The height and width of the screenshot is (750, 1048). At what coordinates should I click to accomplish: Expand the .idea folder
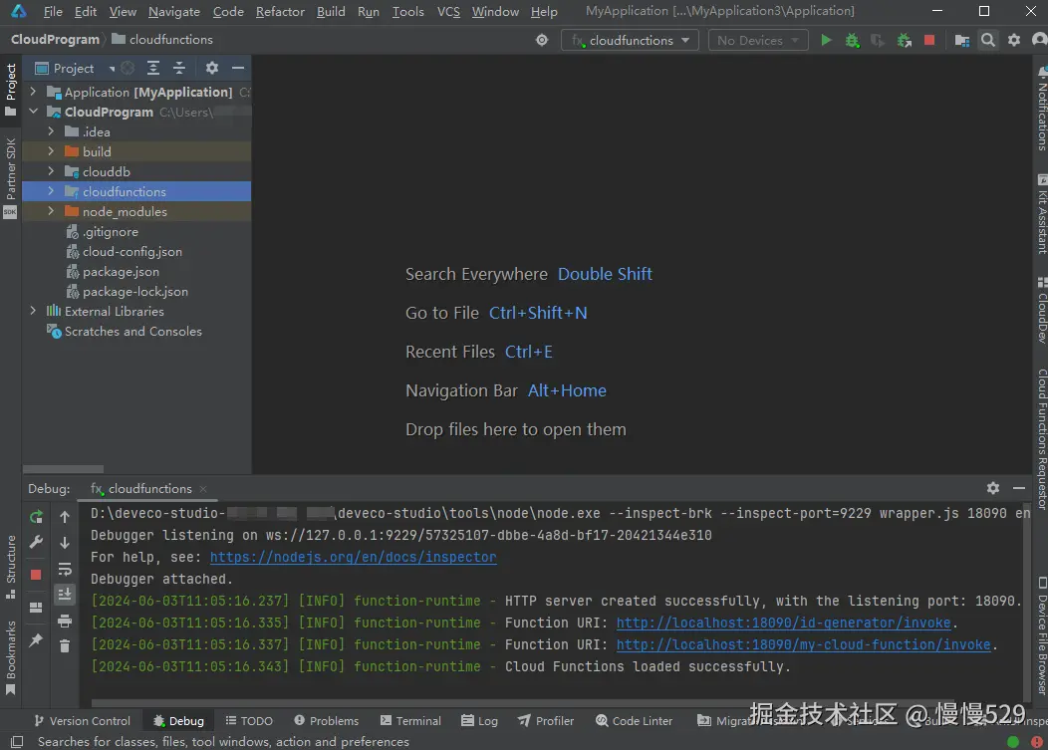pyautogui.click(x=51, y=131)
